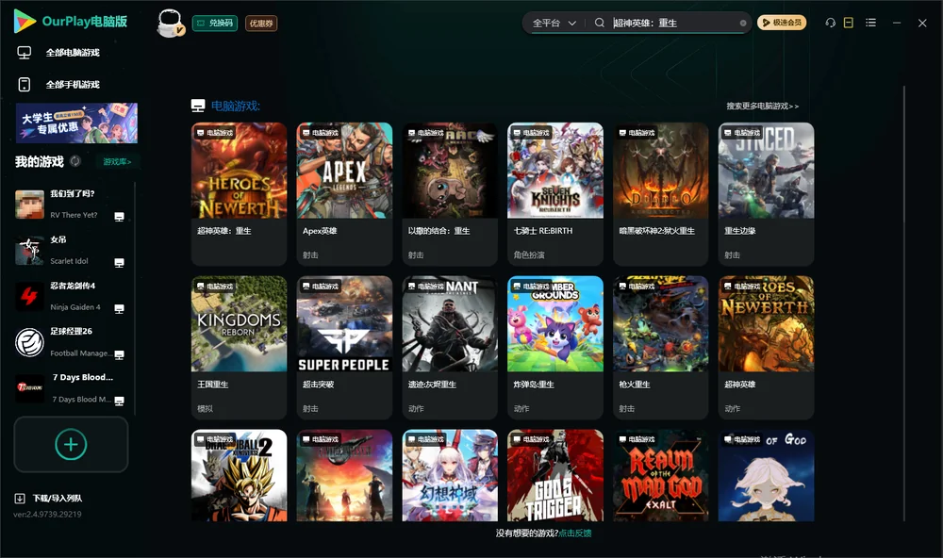
Task: Open the 极速会员 membership button
Action: click(781, 23)
